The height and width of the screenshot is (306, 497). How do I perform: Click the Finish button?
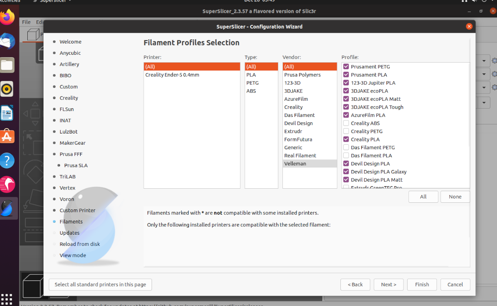(x=422, y=284)
